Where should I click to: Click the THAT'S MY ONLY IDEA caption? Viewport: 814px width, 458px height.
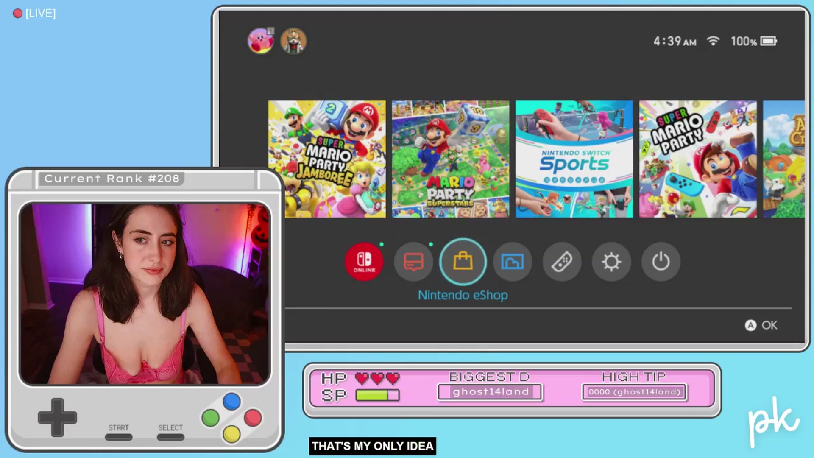(x=372, y=446)
